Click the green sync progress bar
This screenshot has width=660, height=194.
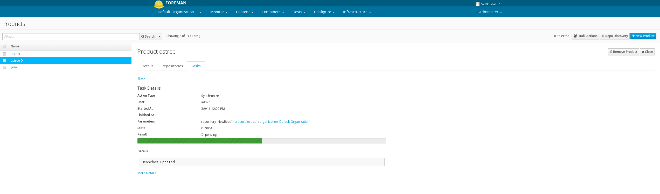click(x=199, y=141)
